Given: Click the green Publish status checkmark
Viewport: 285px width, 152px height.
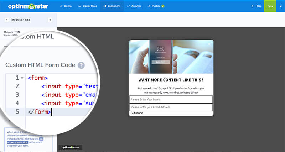Looking at the screenshot, I should coord(163,6).
